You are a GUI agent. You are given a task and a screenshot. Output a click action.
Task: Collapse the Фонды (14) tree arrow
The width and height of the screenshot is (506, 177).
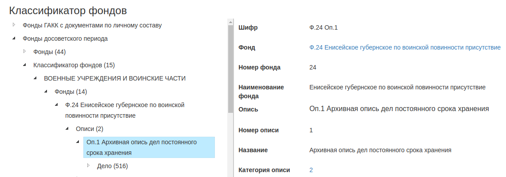click(46, 92)
